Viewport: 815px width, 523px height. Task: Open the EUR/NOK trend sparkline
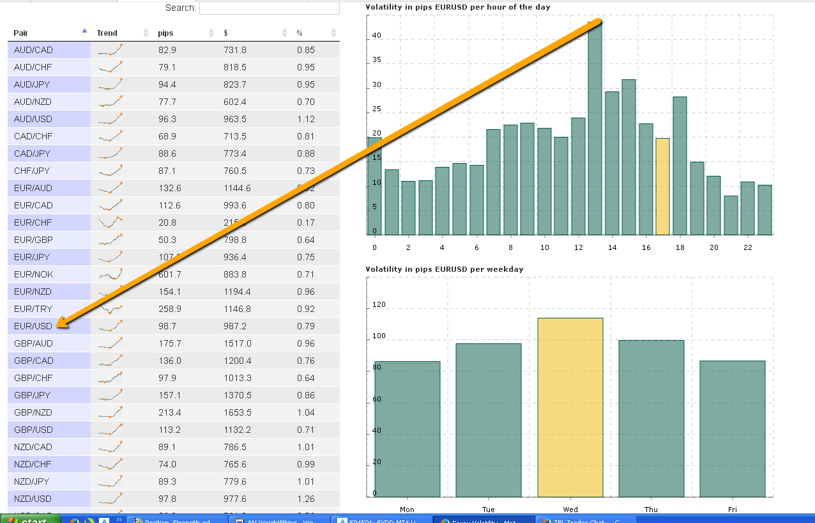pyautogui.click(x=110, y=274)
